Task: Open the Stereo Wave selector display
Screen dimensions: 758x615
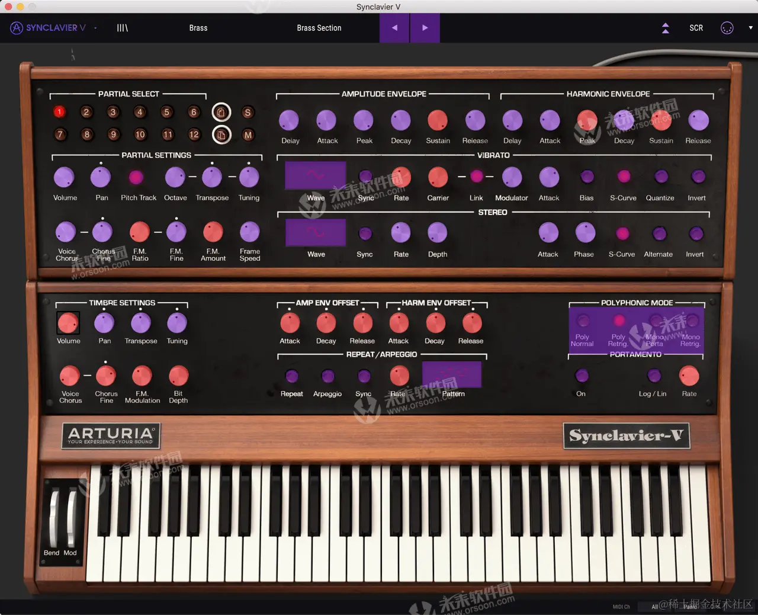Action: tap(316, 233)
